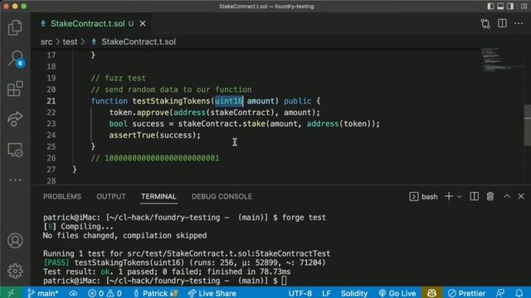Screen dimensions: 531x298
Task: Open source control changes for editor
Action: [x=485, y=23]
